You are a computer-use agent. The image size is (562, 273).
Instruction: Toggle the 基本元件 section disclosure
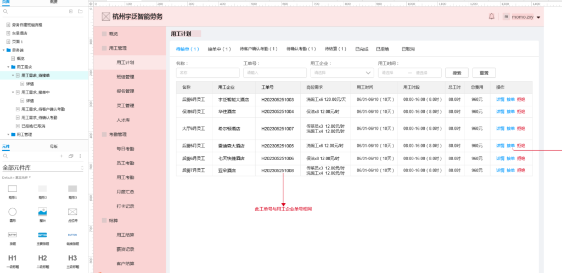pos(30,178)
